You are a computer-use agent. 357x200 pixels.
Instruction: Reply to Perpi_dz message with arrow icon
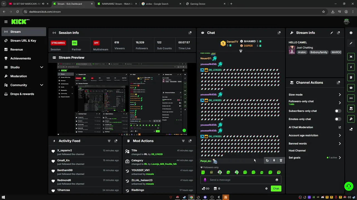(267, 161)
